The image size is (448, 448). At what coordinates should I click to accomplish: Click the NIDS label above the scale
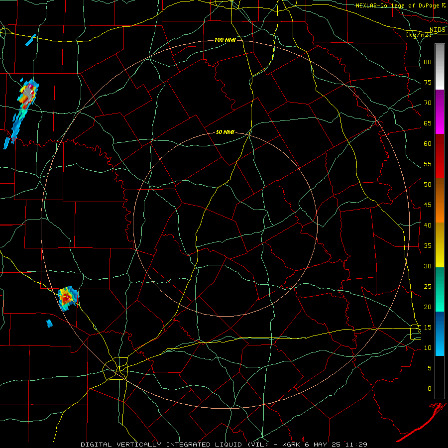click(438, 29)
